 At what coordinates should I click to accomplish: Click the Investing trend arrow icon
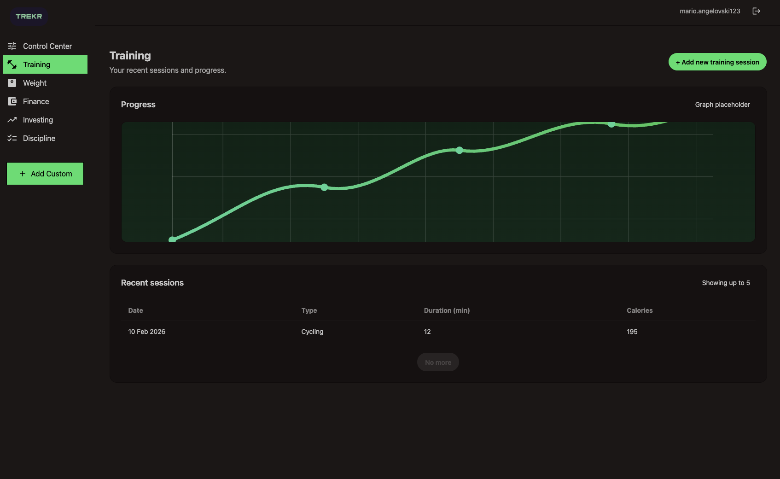[x=12, y=120]
